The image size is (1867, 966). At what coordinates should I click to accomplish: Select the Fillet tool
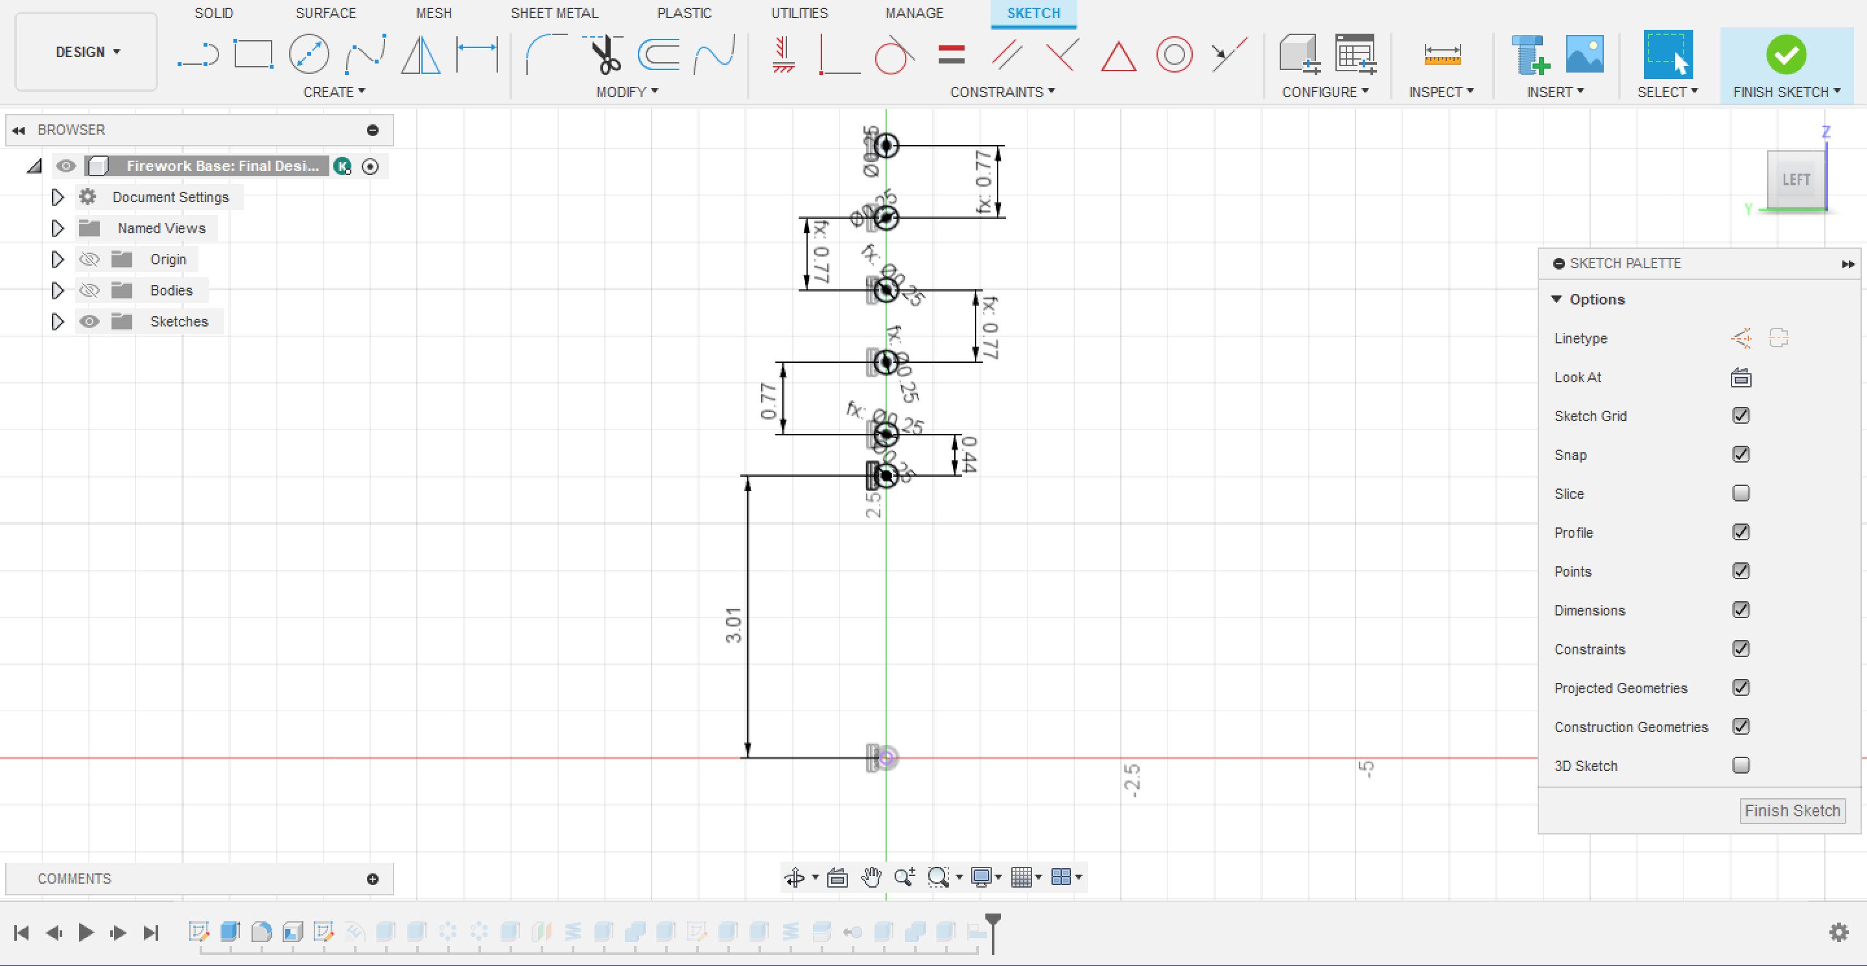tap(546, 55)
